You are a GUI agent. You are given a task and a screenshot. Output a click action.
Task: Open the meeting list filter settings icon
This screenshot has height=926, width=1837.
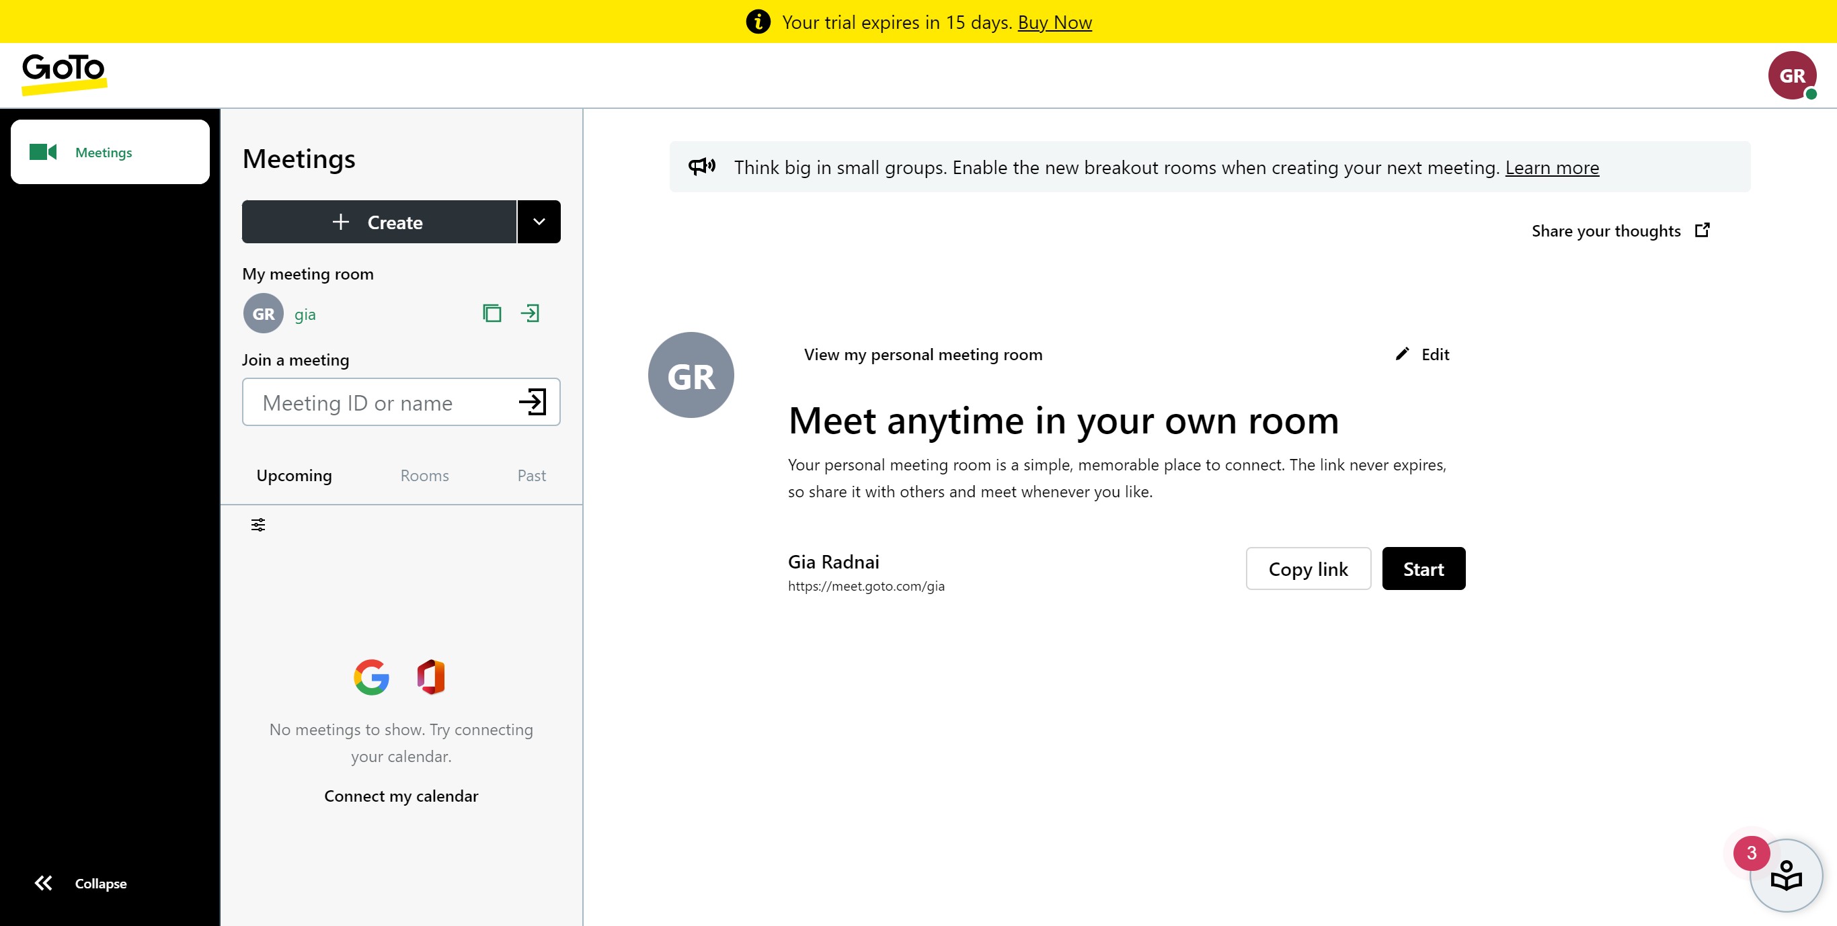(x=258, y=525)
